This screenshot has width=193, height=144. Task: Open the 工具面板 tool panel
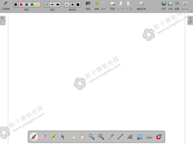(5, 5)
